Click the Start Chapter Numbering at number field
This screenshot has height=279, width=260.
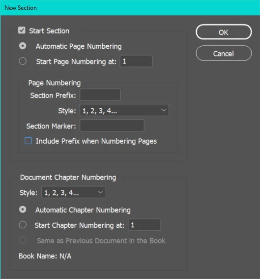coord(144,225)
